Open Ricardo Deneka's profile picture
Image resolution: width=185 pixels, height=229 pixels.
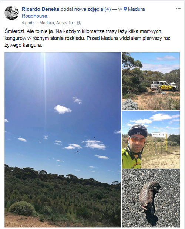point(12,13)
